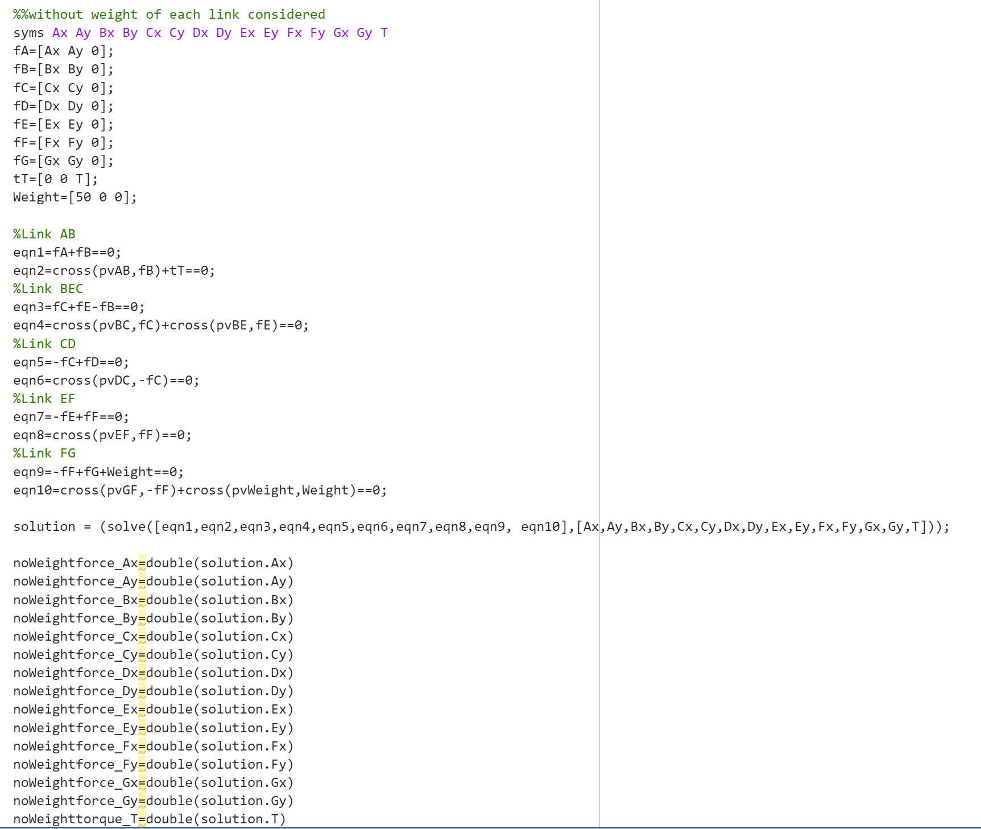The image size is (981, 829).
Task: Click the %%without weight header comment
Action: coord(168,14)
